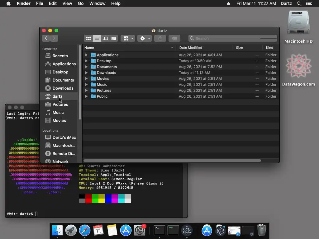319x239 pixels.
Task: Expand the Downloads folder row triangle
Action: coord(86,73)
